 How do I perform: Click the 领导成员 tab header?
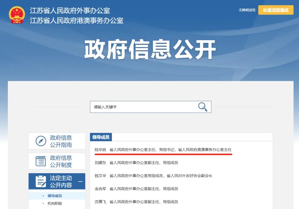[101, 137]
